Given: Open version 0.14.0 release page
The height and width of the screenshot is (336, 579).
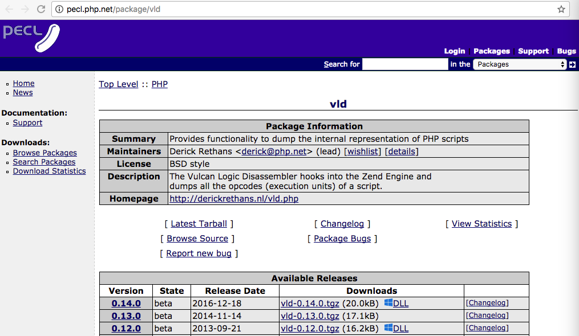Looking at the screenshot, I should coord(126,304).
